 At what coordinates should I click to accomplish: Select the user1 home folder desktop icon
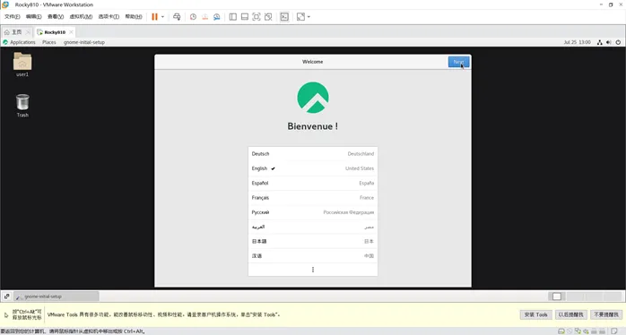click(x=22, y=64)
